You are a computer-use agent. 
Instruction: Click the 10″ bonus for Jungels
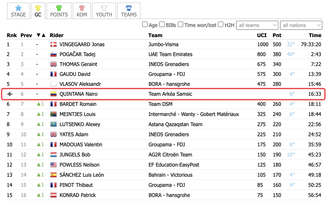point(291,154)
